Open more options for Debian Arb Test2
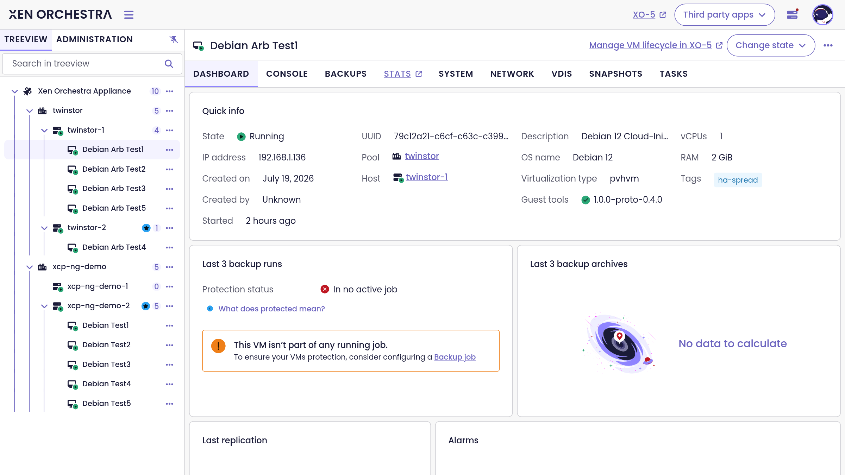 tap(170, 169)
